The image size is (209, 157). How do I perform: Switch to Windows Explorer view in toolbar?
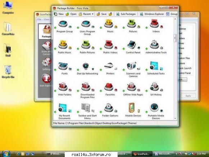tap(152, 14)
